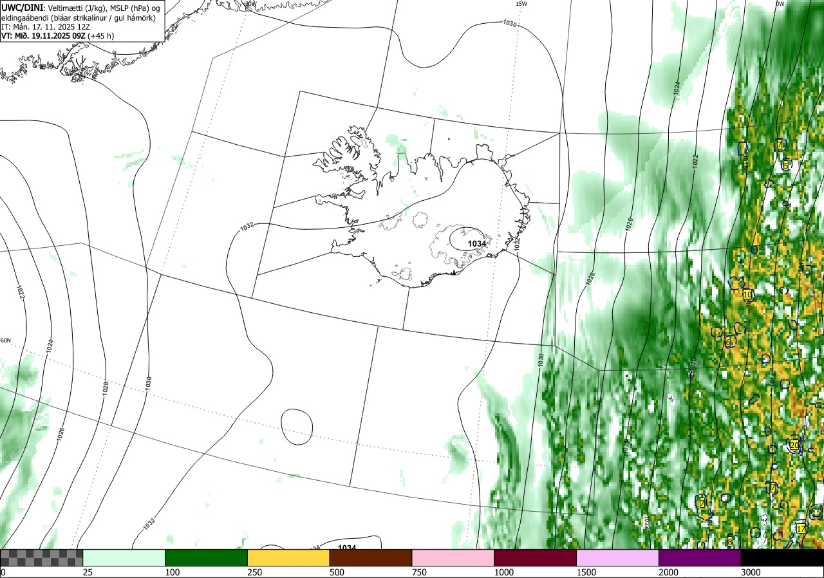The image size is (824, 578).
Task: Click the pink 750–1000 legend swatch
Action: click(454, 557)
